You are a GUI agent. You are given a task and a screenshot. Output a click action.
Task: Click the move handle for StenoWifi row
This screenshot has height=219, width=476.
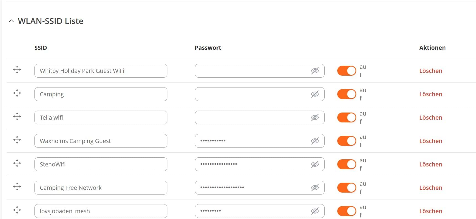(x=17, y=163)
